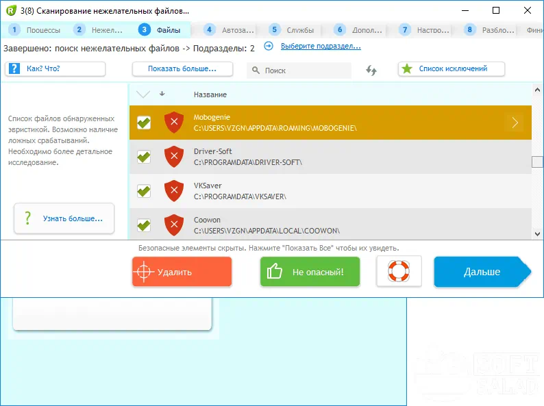The image size is (544, 406).
Task: Click the highlighted step 3 number circle
Action: click(x=145, y=30)
